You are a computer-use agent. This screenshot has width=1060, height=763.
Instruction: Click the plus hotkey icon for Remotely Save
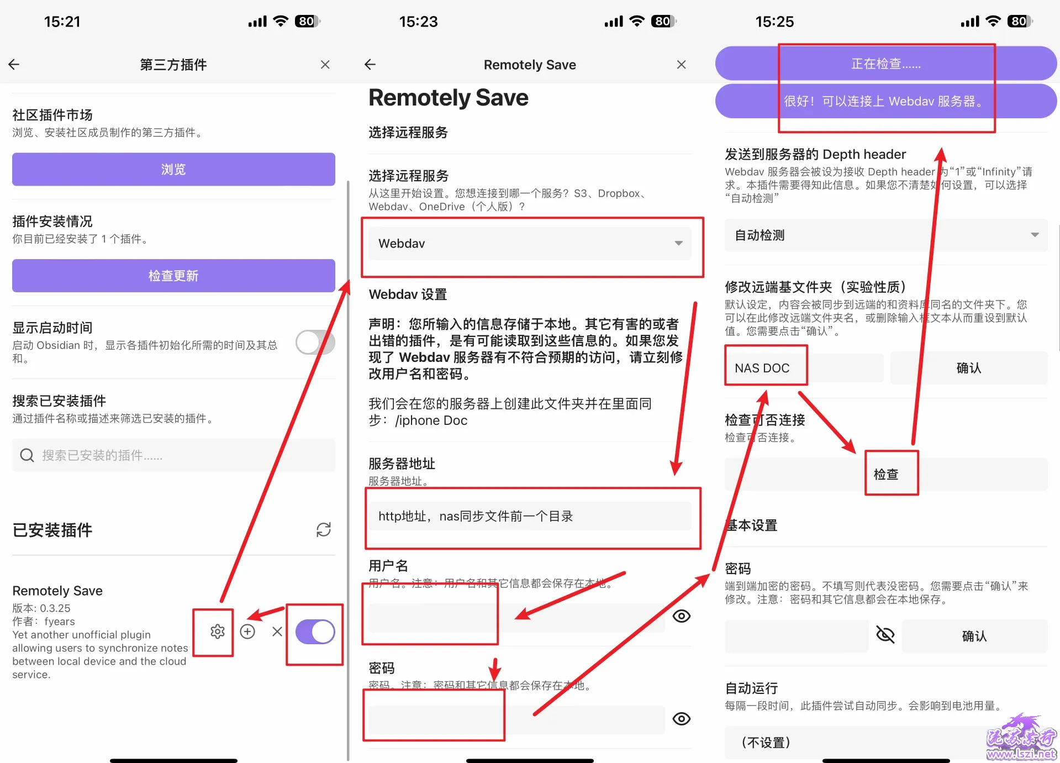pyautogui.click(x=247, y=632)
